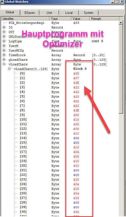Click the Remark column header

(x=104, y=18)
